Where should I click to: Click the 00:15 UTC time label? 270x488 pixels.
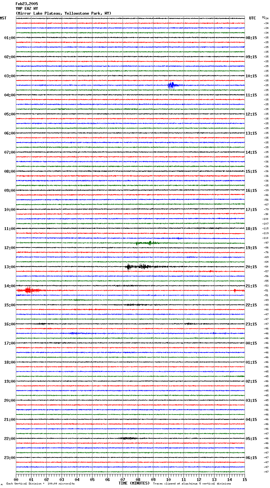point(251,343)
